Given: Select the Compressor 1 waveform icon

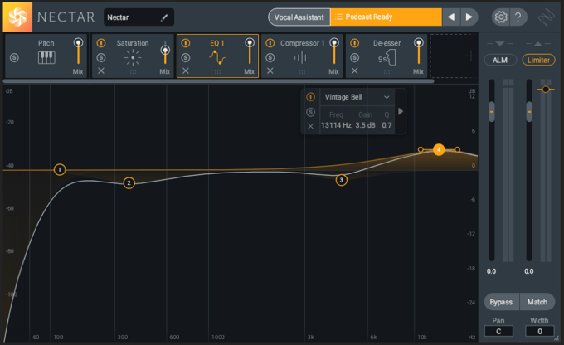Looking at the screenshot, I should [x=302, y=57].
